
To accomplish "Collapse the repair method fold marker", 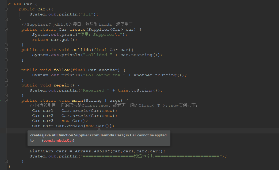I will pyautogui.click(x=6, y=85).
